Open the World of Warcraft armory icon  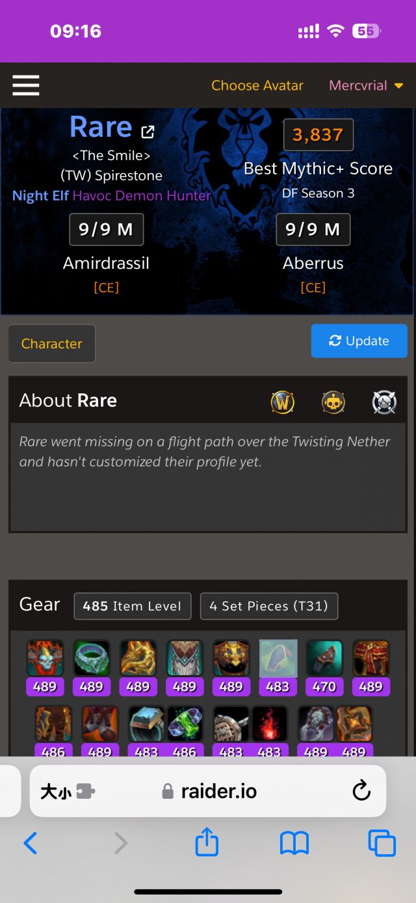[283, 402]
